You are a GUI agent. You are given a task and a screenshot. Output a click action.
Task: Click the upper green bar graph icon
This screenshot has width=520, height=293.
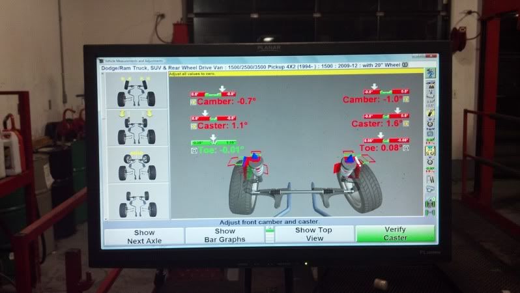pyautogui.click(x=431, y=141)
